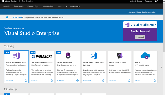Open info icon on Azure card
Viewport: 165px width, 95px height.
[x=155, y=81]
